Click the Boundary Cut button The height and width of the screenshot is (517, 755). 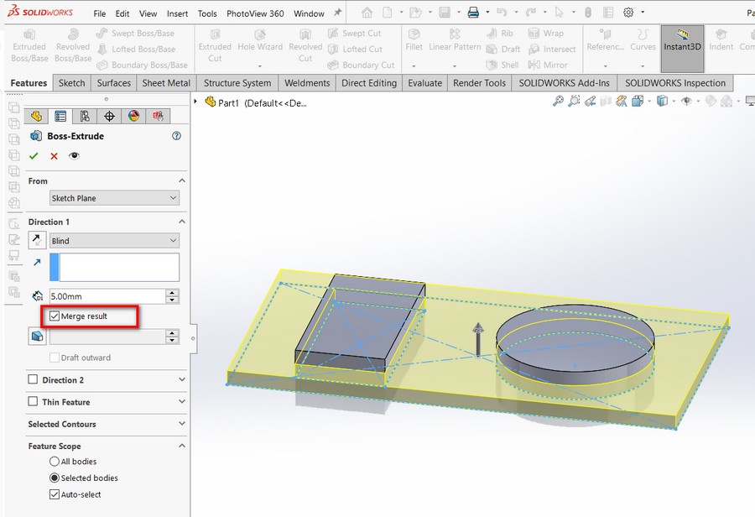(x=361, y=65)
